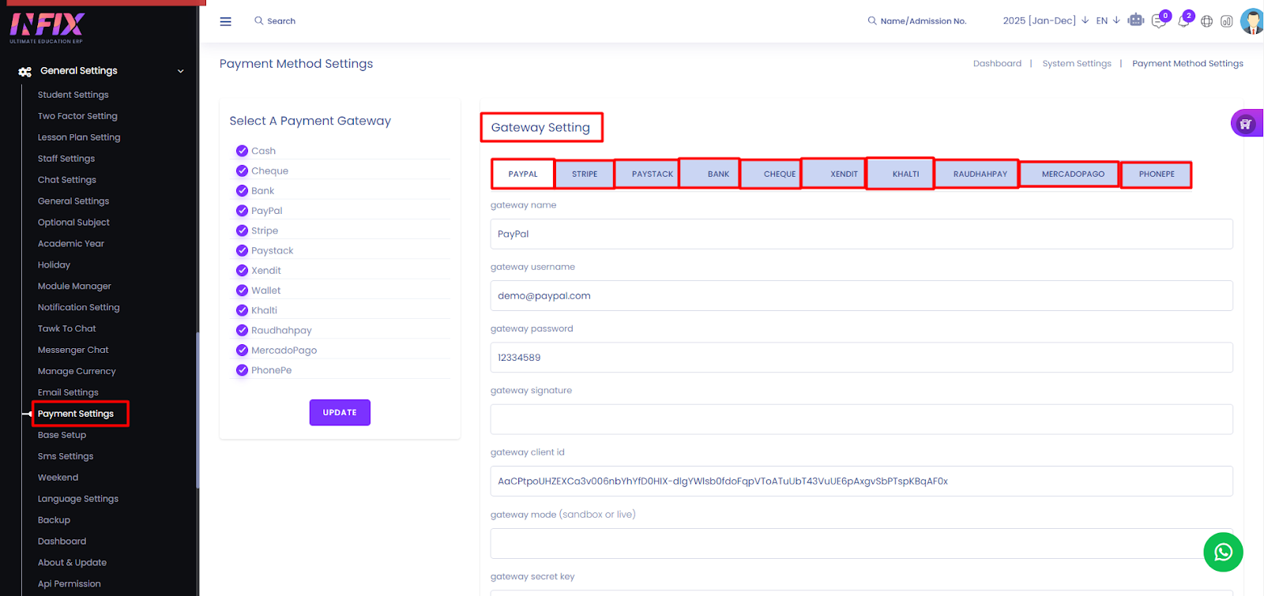Toggle the Xendit gateway checkbox
The width and height of the screenshot is (1264, 596).
pyautogui.click(x=242, y=270)
